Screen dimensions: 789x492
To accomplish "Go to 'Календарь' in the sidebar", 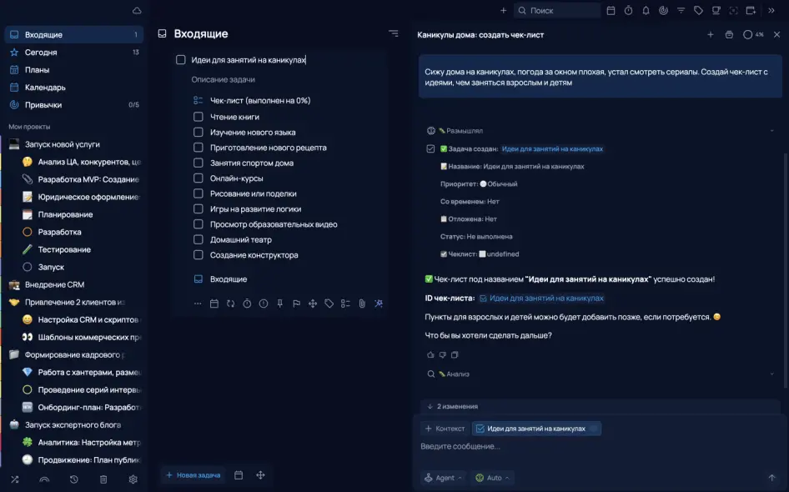I will coord(45,87).
